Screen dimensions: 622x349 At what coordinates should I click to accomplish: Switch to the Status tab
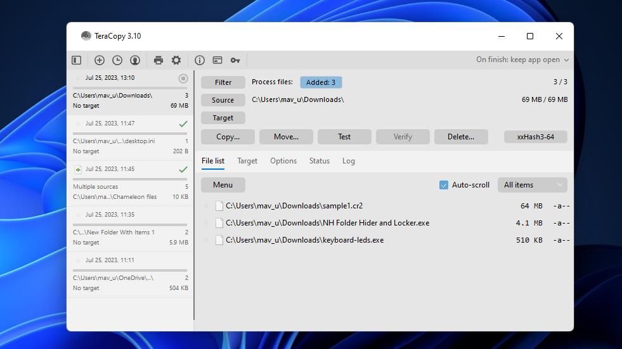point(320,161)
